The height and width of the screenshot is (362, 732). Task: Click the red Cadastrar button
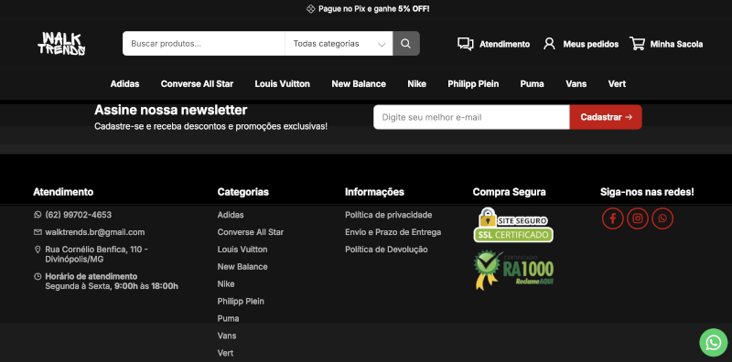point(606,117)
